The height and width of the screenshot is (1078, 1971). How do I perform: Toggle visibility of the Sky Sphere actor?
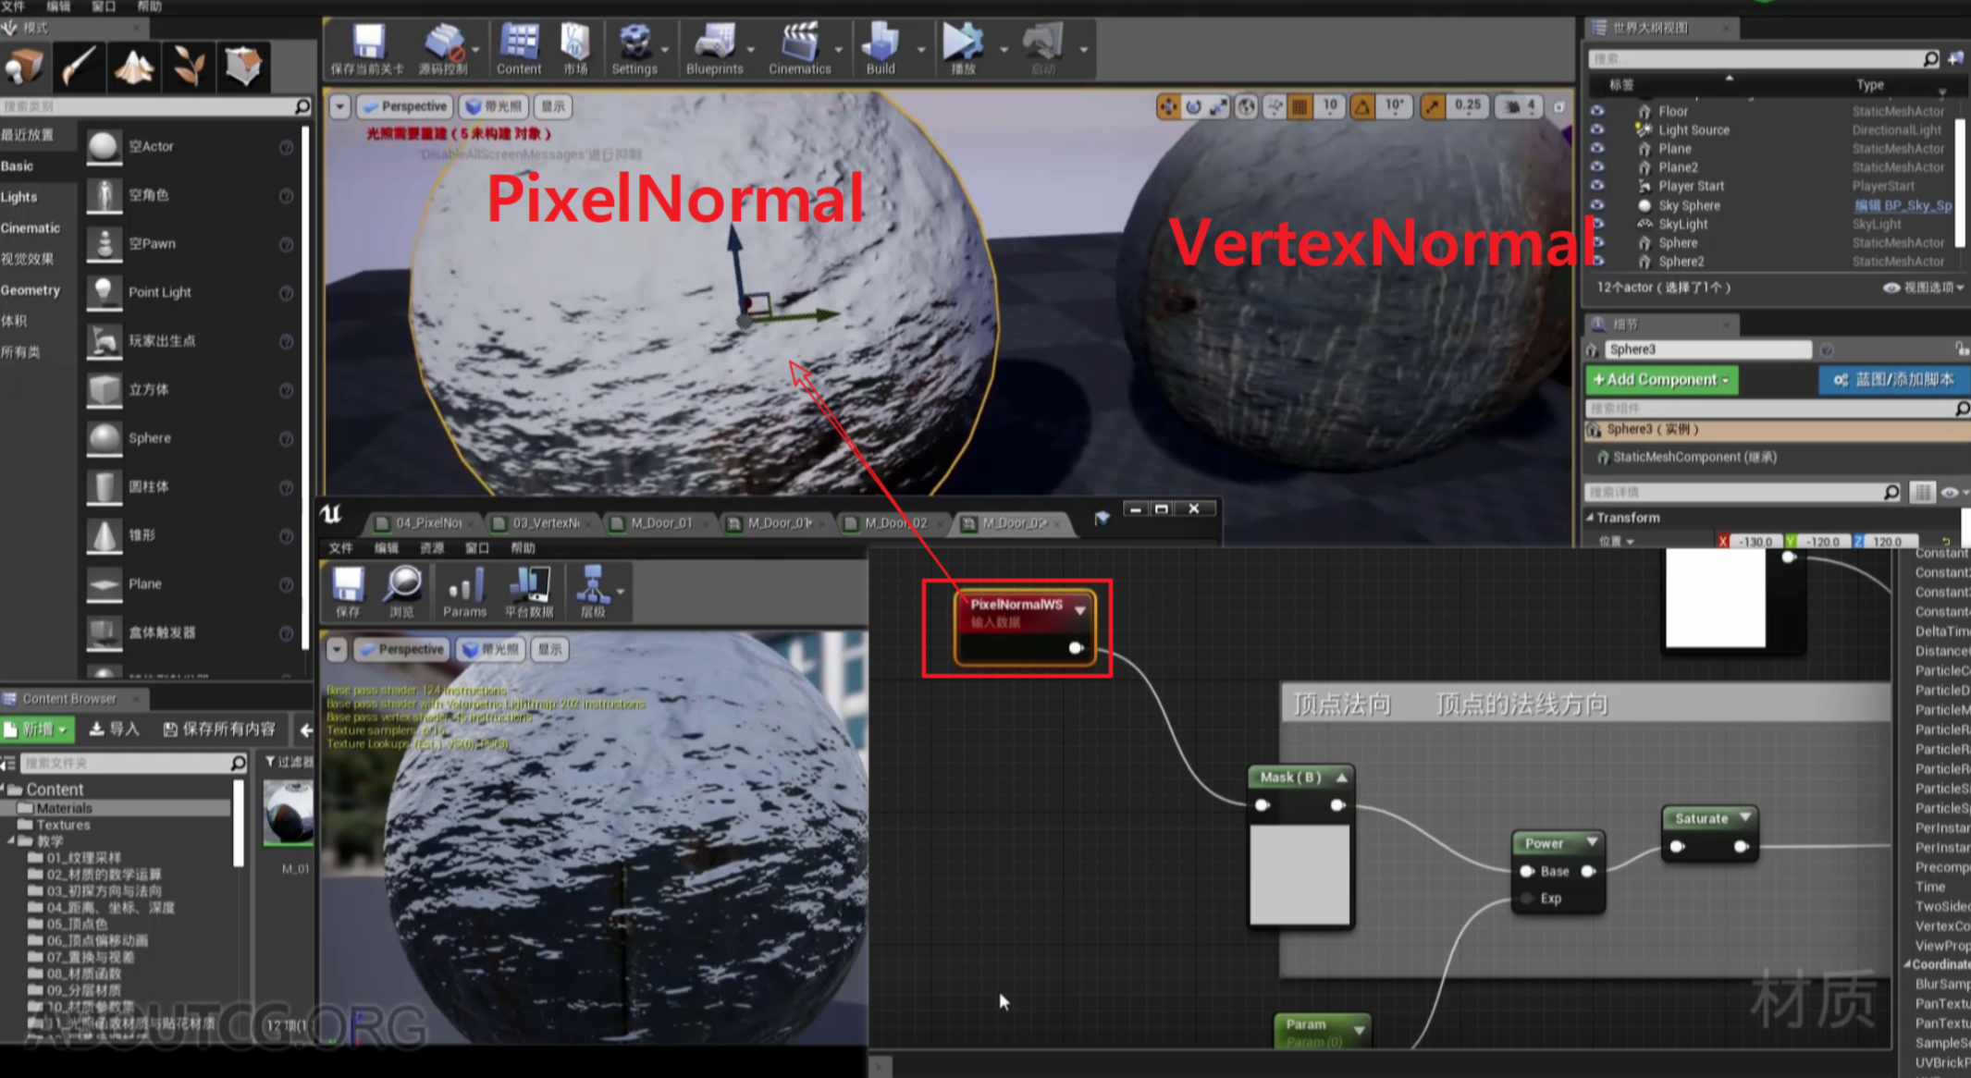1597,205
